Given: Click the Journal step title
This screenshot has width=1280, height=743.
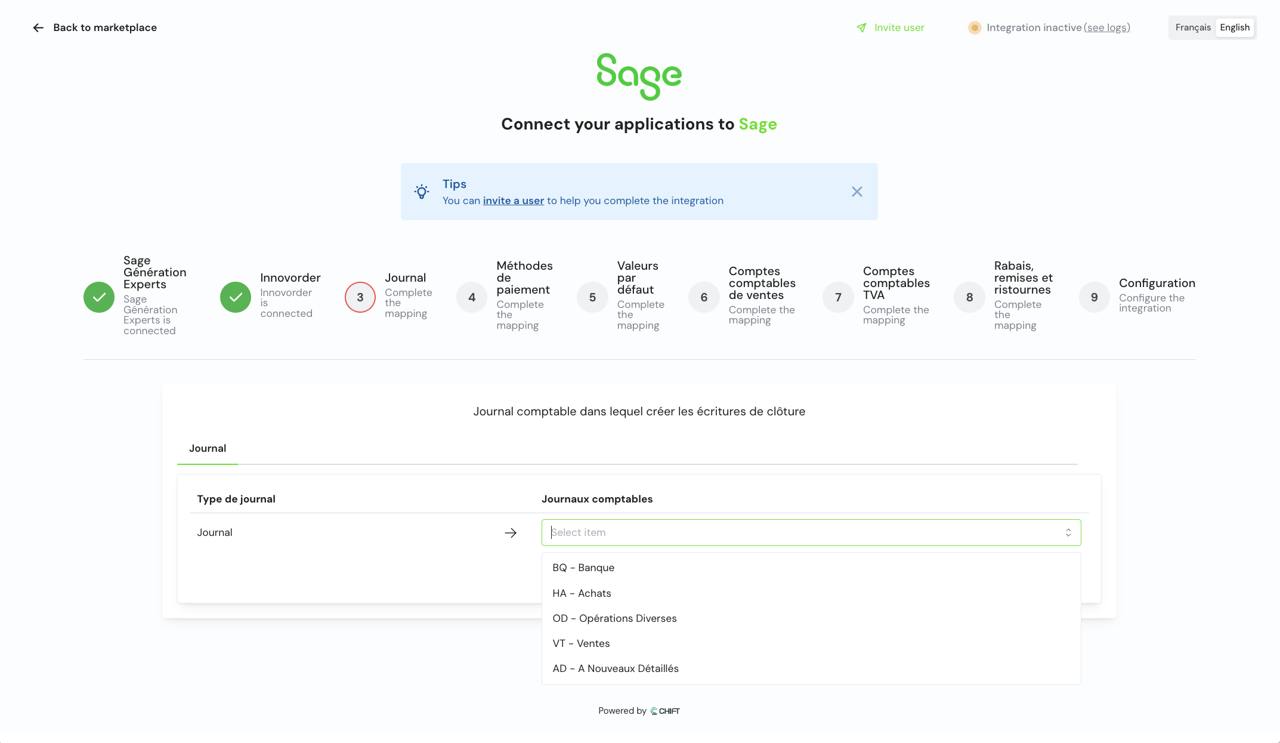Looking at the screenshot, I should point(406,278).
